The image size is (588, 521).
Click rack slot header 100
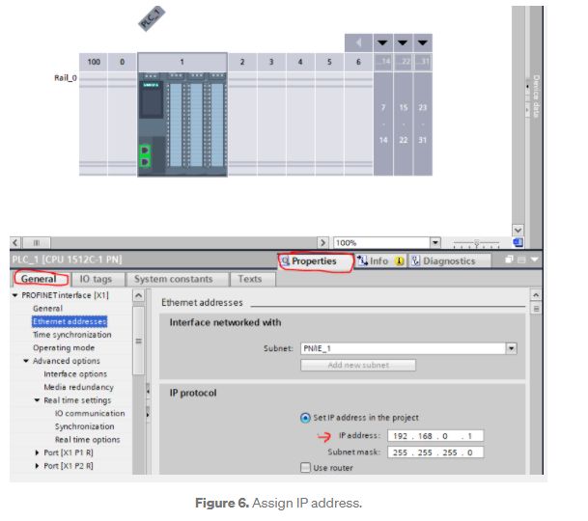[94, 62]
